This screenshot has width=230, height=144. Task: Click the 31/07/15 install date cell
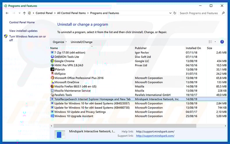(x=191, y=74)
